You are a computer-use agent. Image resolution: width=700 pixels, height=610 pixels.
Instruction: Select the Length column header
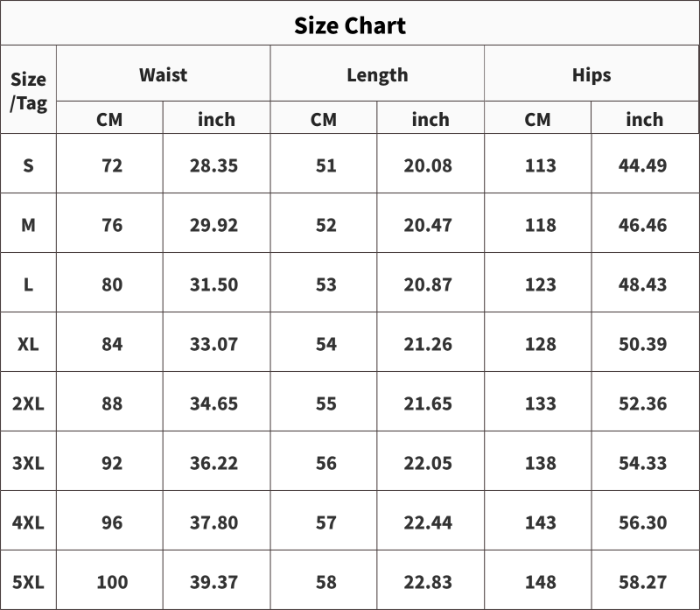coord(378,75)
